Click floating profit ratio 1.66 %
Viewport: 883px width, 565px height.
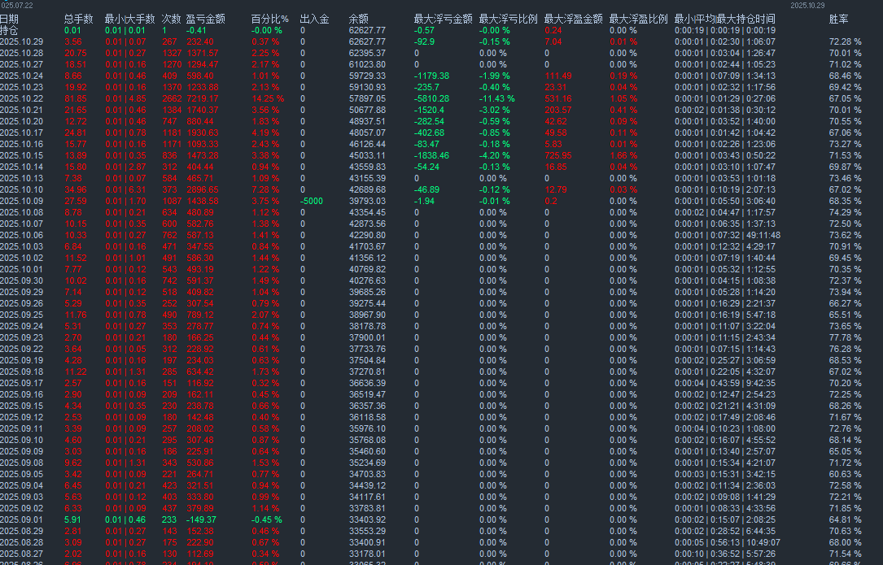point(623,155)
